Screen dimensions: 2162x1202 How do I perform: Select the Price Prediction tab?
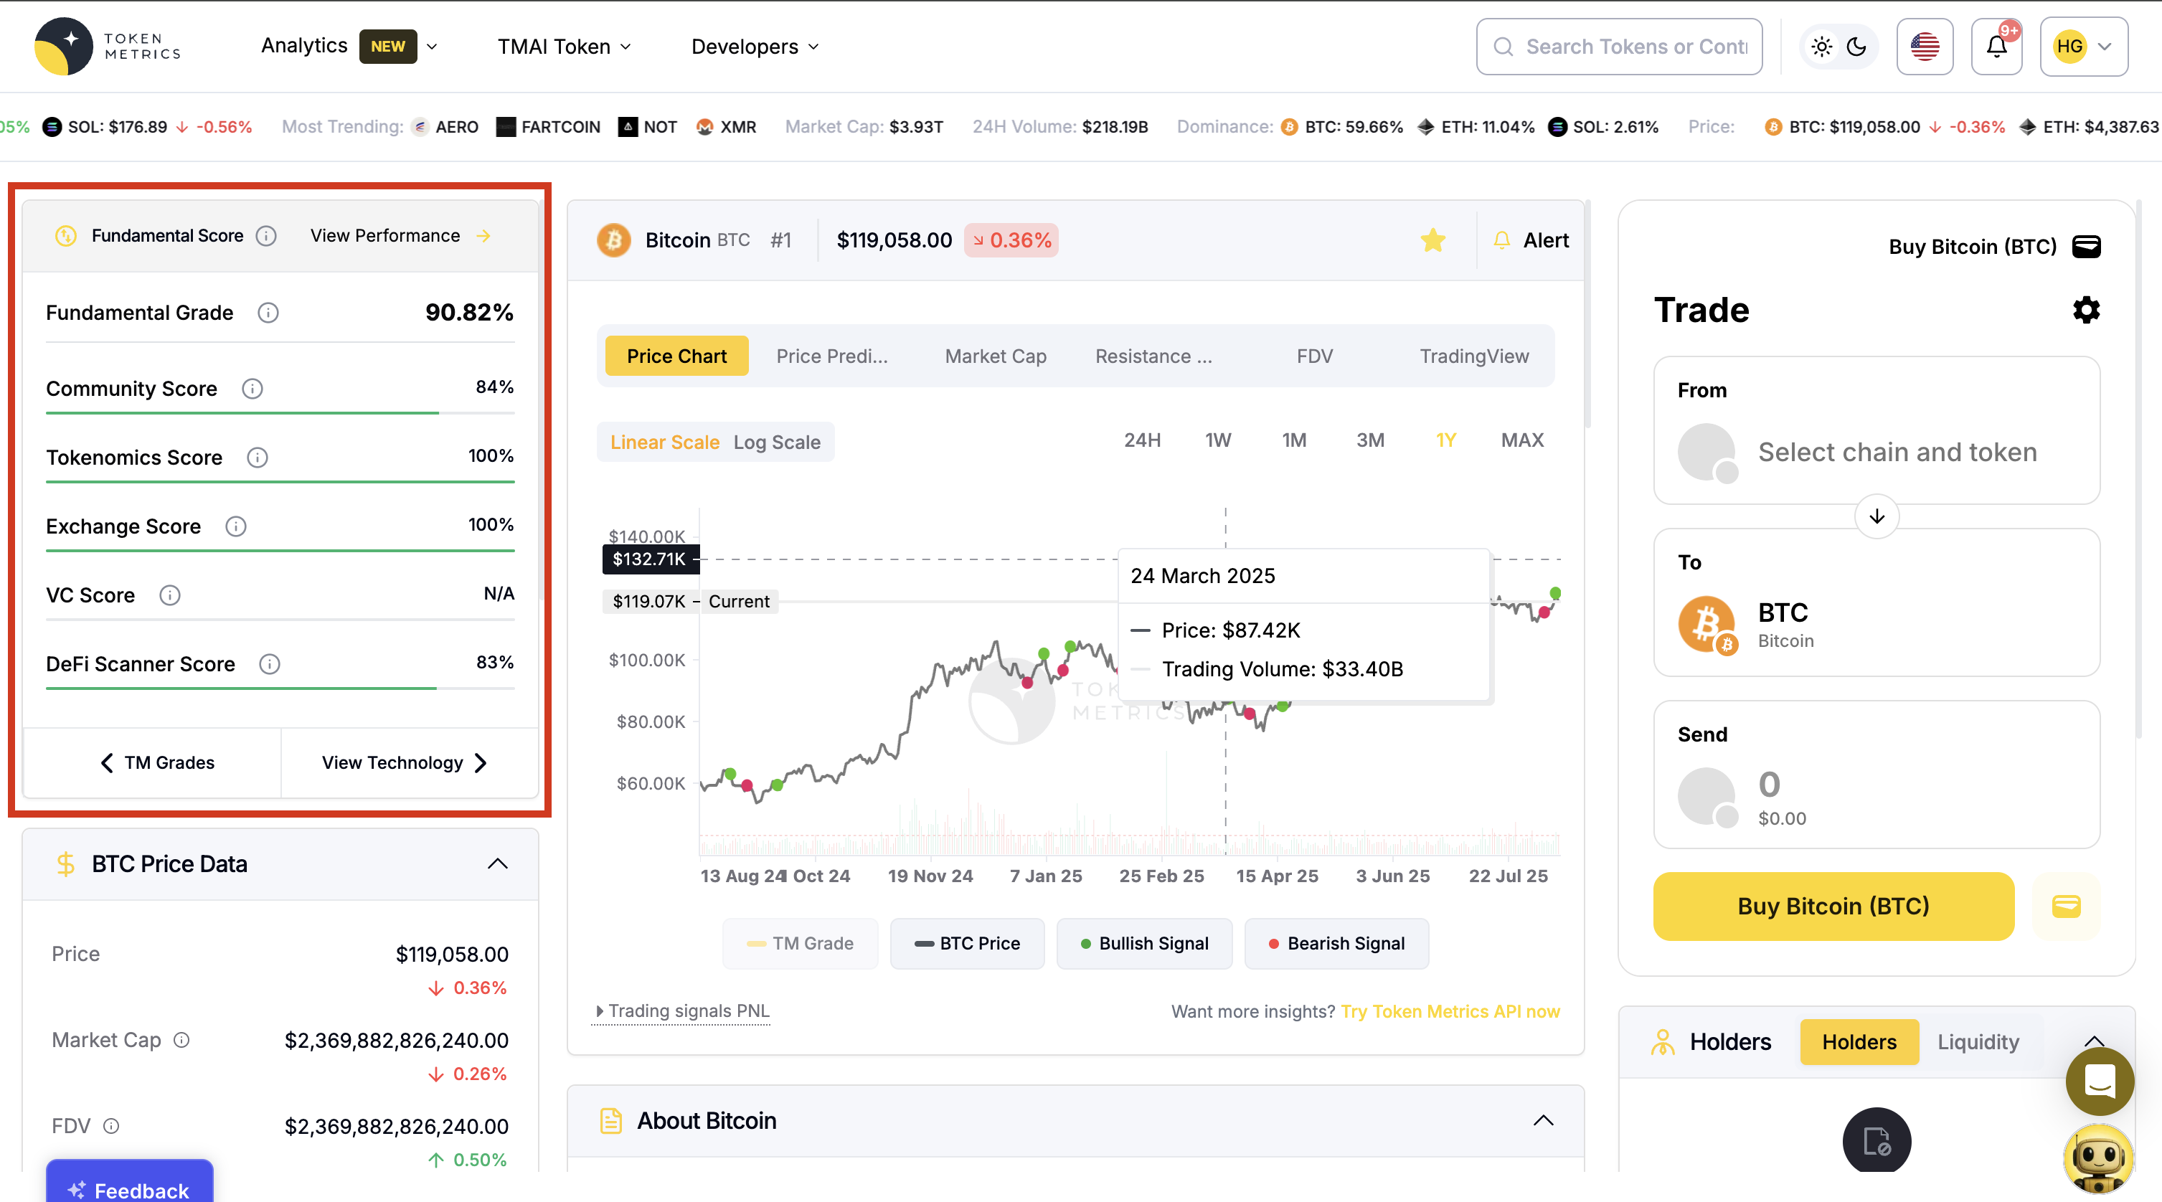pyautogui.click(x=832, y=356)
